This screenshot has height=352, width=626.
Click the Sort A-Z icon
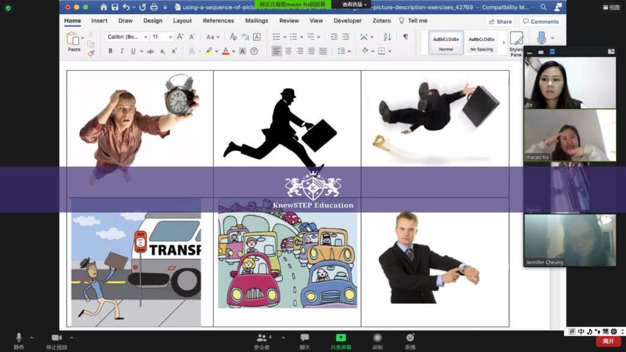(387, 37)
